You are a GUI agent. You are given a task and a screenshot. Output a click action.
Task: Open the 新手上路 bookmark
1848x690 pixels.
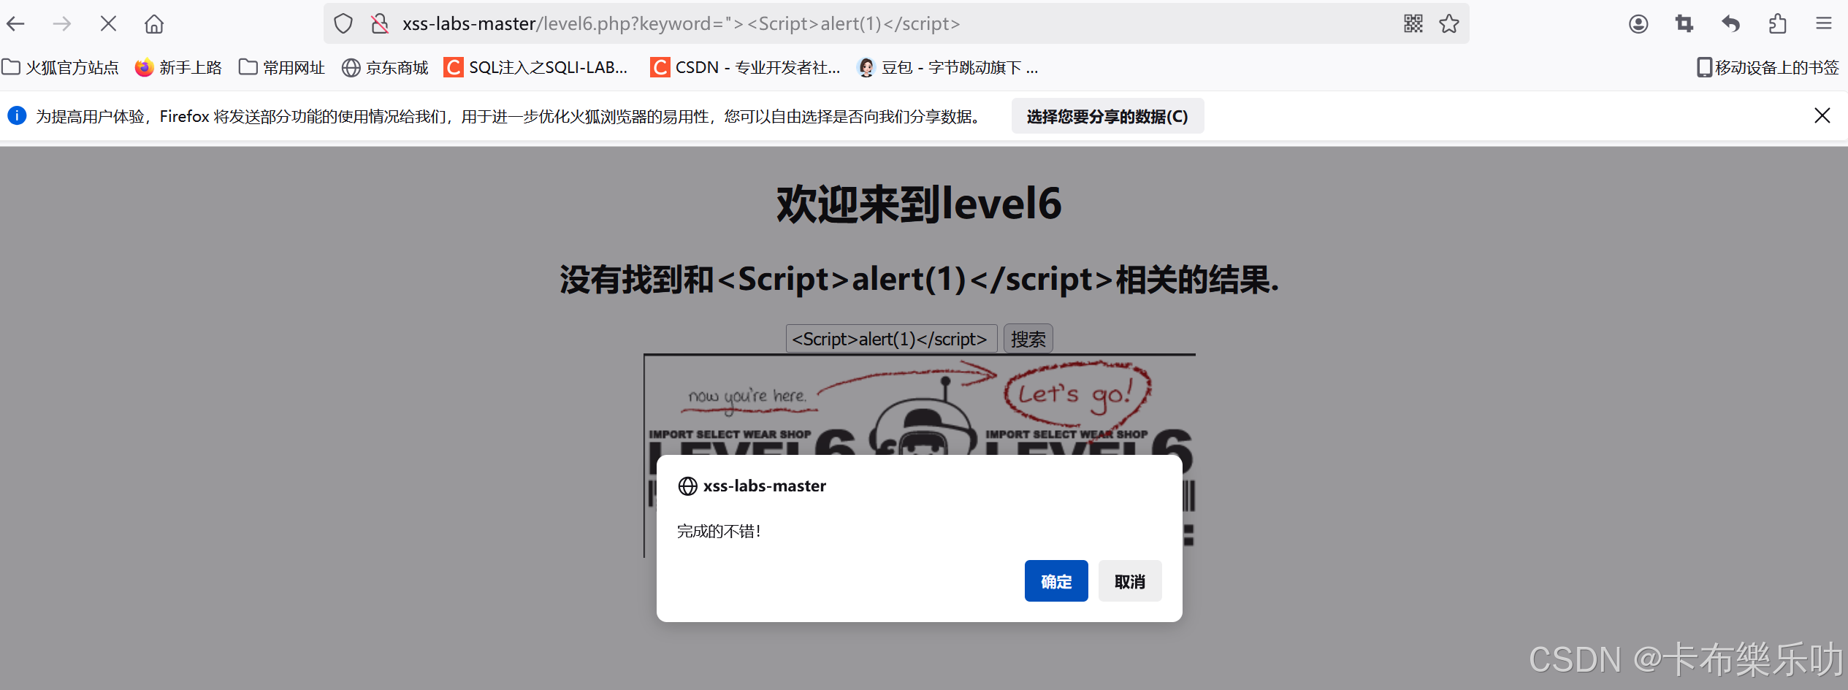(178, 68)
